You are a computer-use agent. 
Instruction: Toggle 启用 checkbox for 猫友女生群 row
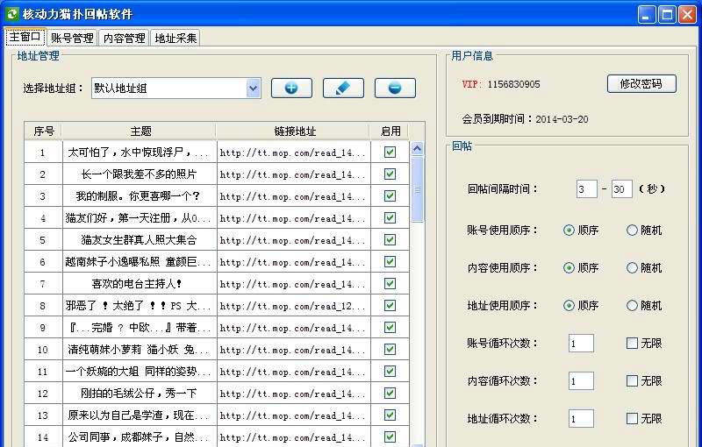[390, 240]
